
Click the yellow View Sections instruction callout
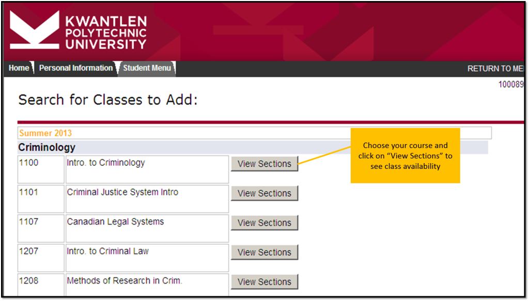(405, 155)
